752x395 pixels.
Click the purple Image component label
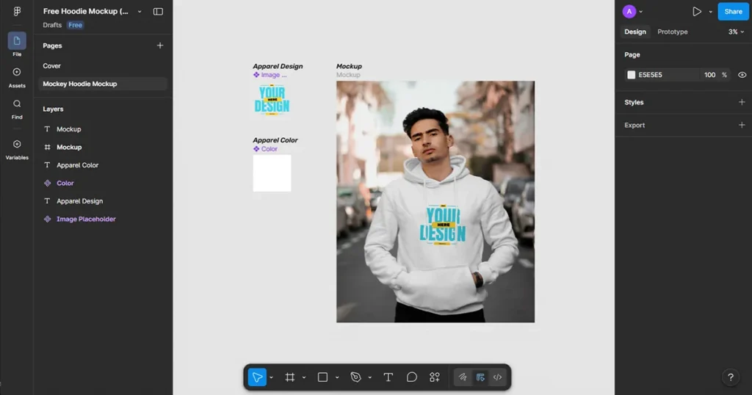270,75
